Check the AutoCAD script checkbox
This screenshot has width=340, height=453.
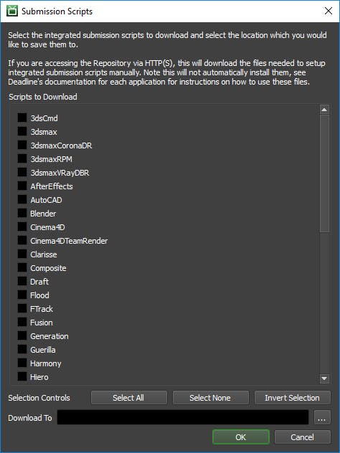point(22,200)
